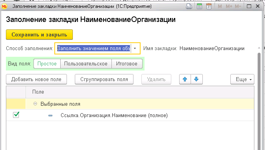Click the Способ заполнения label

tap(30, 49)
